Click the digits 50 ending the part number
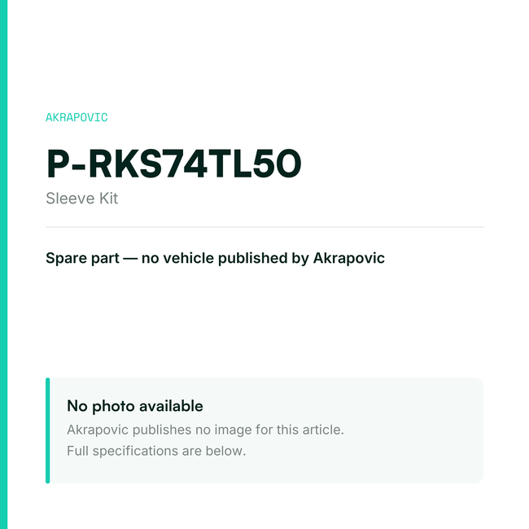Viewport: 529px width, 529px height. coord(277,164)
